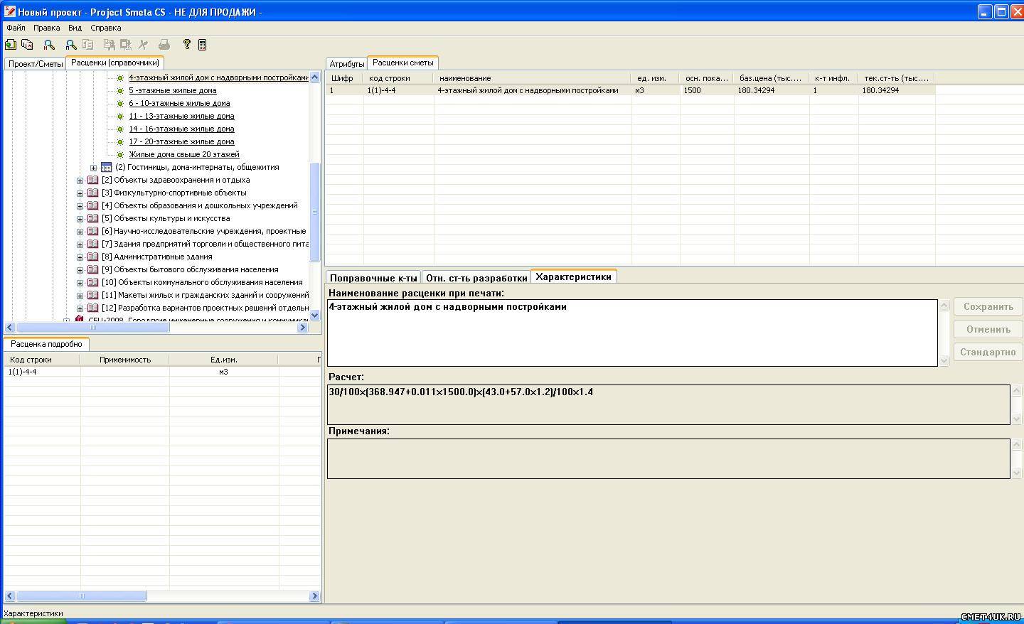Viewport: 1024px width, 624px height.
Task: Click the book icon for Объекты здравоохранения и отдыха
Action: point(92,181)
